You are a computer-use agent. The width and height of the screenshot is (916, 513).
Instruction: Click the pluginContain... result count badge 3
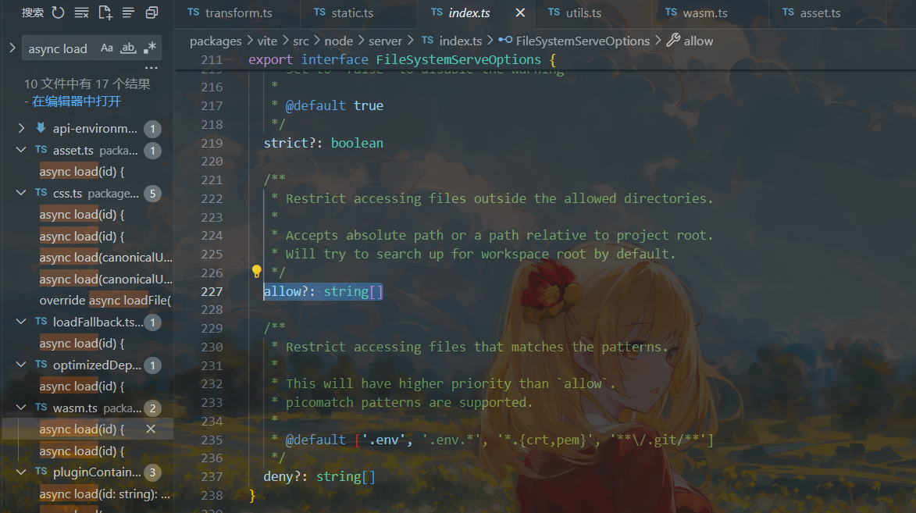(x=152, y=472)
